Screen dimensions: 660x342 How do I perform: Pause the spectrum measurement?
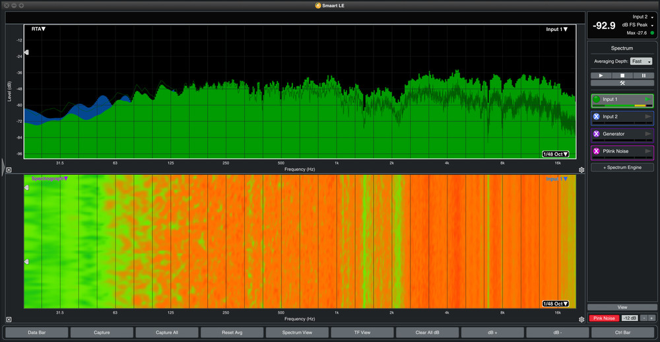coord(643,75)
